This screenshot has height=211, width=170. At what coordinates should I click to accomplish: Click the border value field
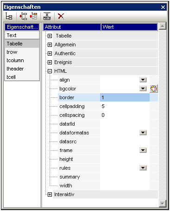point(125,97)
